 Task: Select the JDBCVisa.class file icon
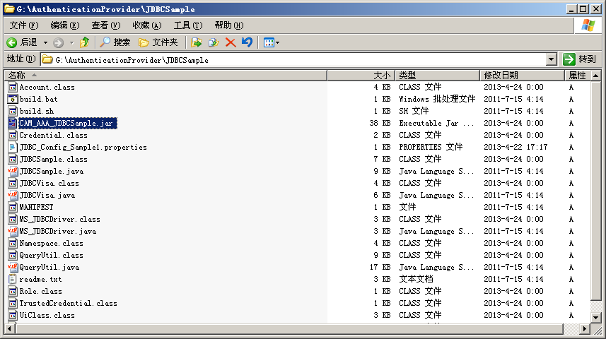click(13, 183)
